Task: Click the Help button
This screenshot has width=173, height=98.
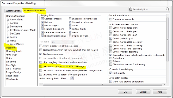Action: tap(160, 92)
